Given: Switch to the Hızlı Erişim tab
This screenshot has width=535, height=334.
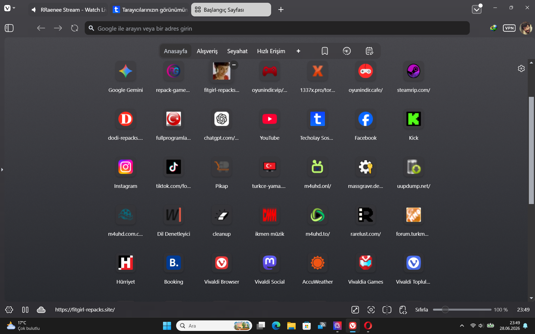Looking at the screenshot, I should tap(271, 51).
